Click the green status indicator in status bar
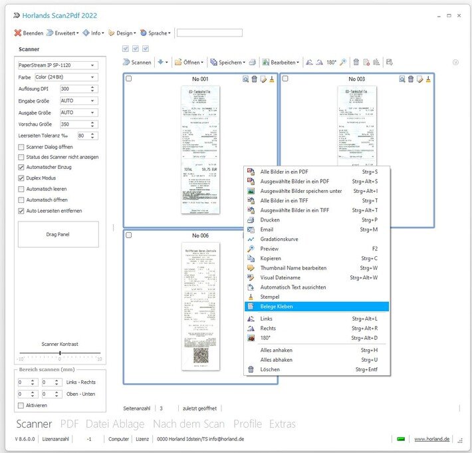Image resolution: width=472 pixels, height=453 pixels. 401,439
